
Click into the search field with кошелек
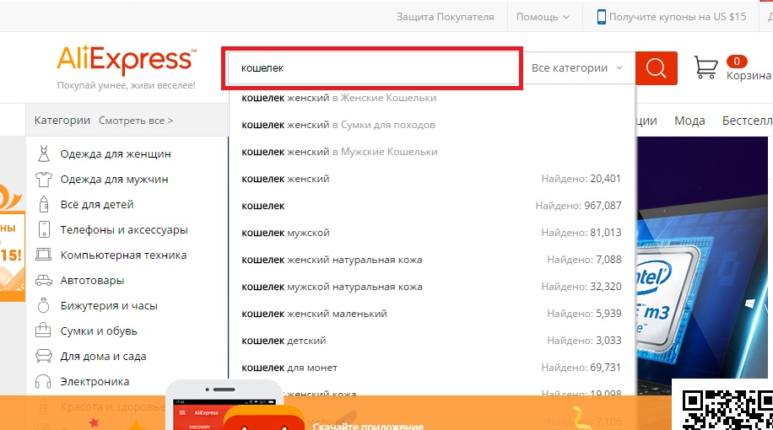(x=371, y=68)
